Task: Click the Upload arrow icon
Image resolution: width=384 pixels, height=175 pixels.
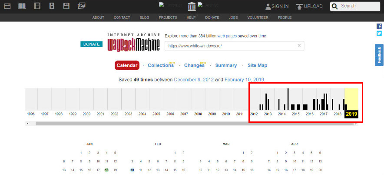Action: [299, 7]
